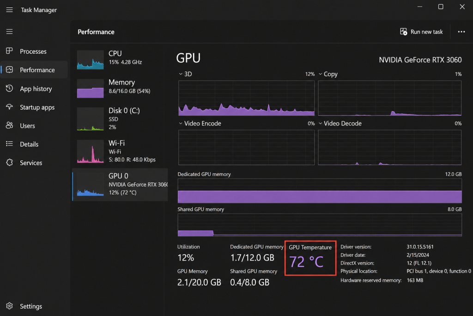
Task: Click the PCI bus 1 physical location text
Action: coord(439,271)
